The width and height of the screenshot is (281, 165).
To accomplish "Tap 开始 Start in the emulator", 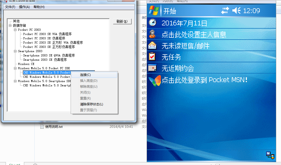I will point(170,11).
